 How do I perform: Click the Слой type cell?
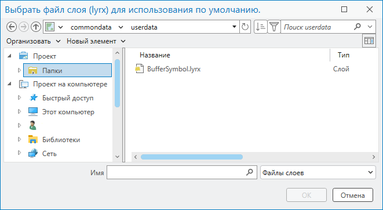[x=341, y=69]
